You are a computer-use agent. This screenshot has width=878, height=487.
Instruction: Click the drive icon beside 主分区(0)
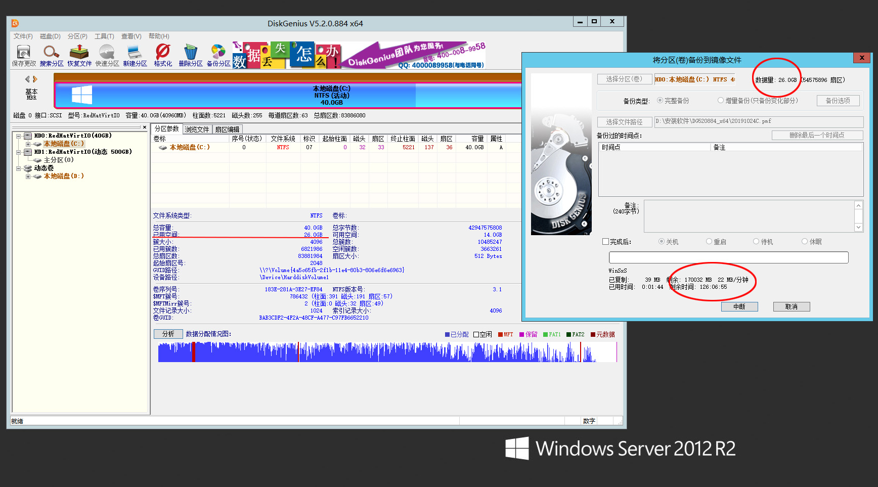pyautogui.click(x=37, y=160)
